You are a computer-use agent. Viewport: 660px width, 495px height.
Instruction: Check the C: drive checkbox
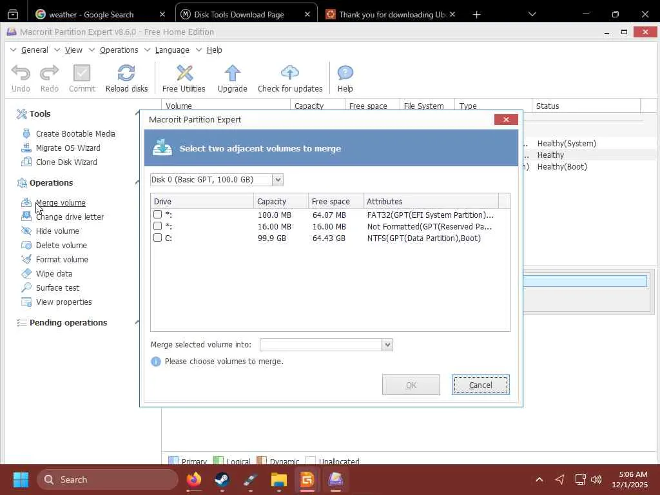click(157, 238)
